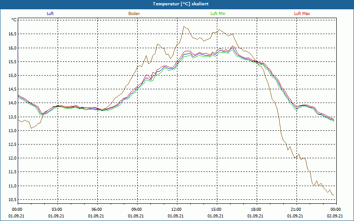Click the '02.09.21' date label
354x221 pixels.
coord(335,216)
